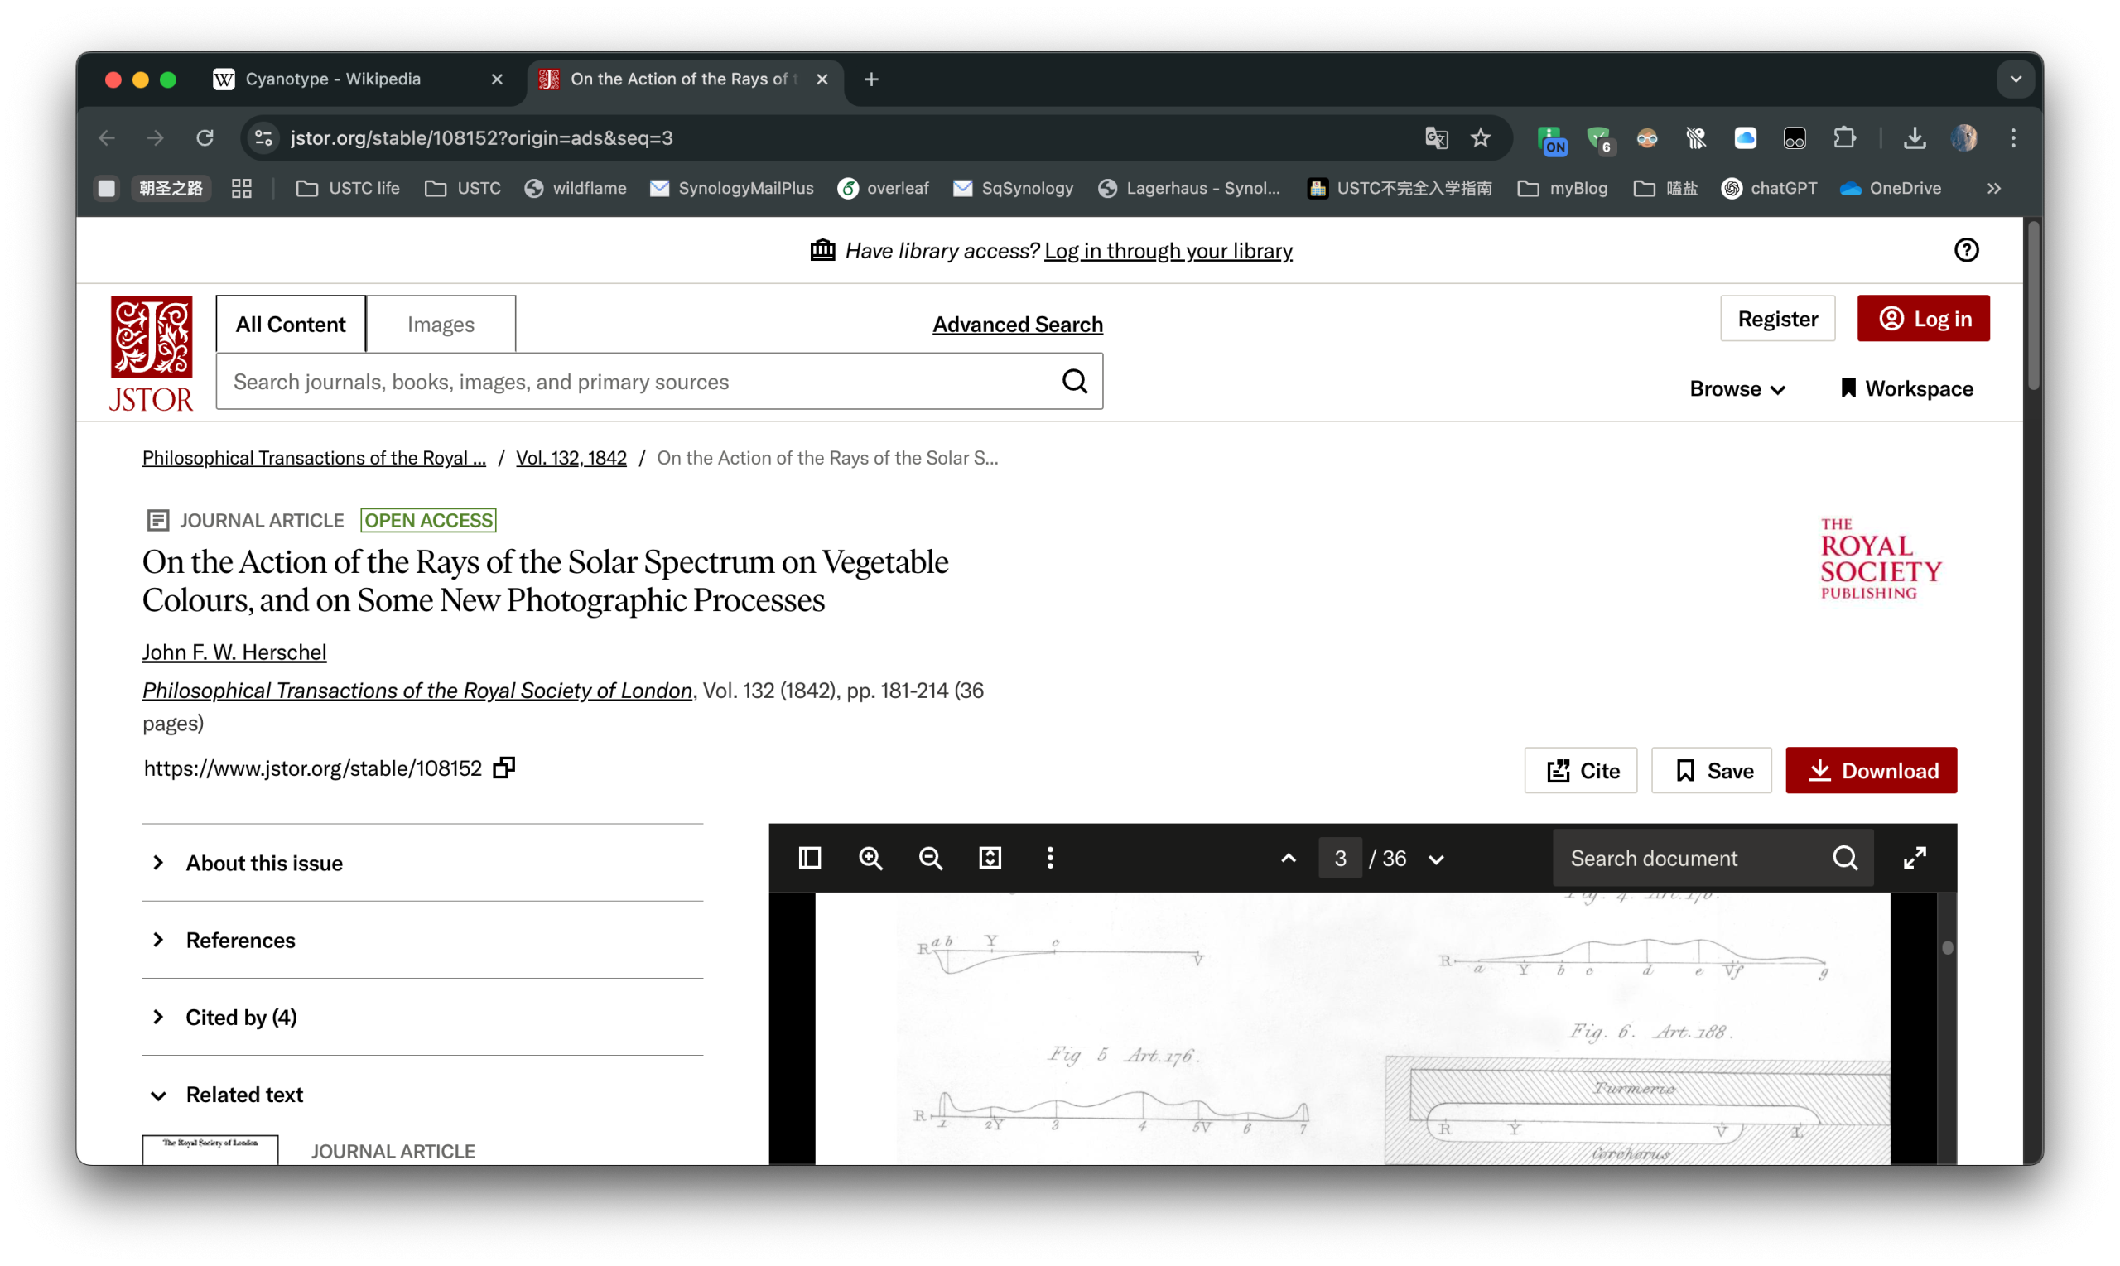
Task: Copy the stable URL to clipboard
Action: tap(504, 768)
